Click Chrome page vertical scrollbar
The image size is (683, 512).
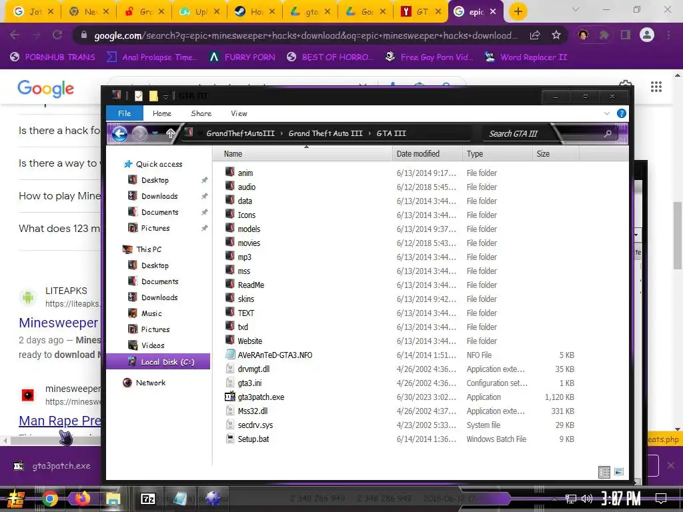[678, 234]
